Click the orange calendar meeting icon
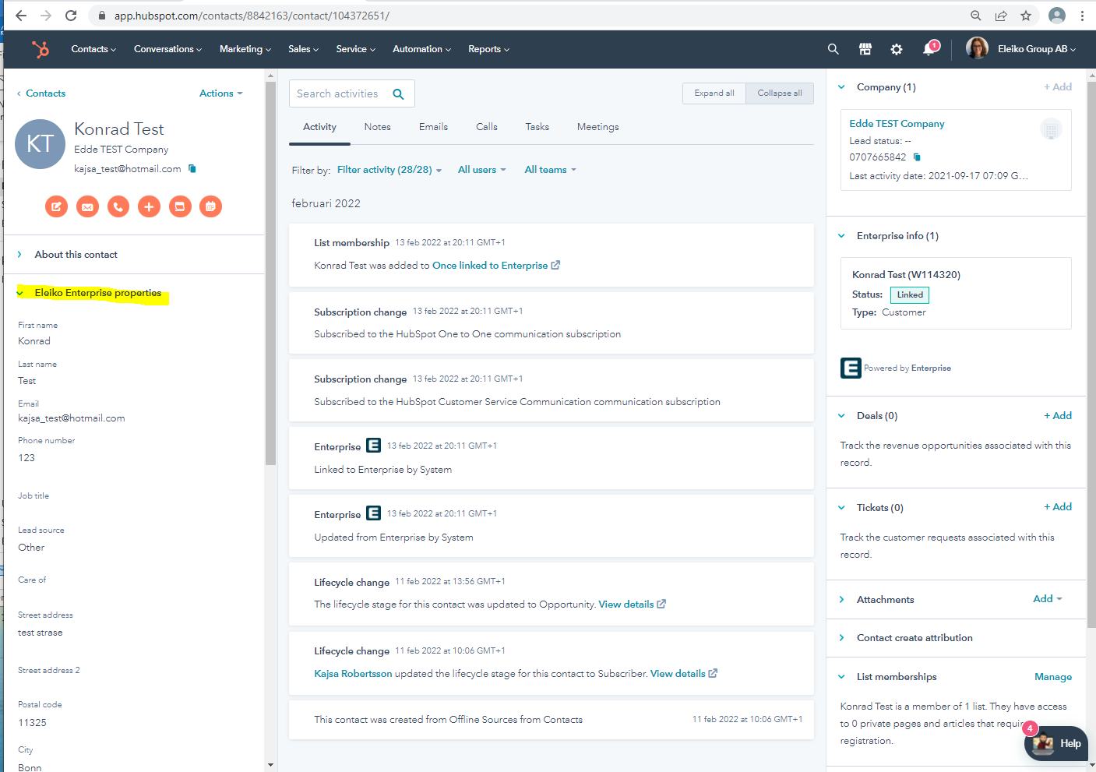Screen dimensions: 1096x772 (210, 206)
